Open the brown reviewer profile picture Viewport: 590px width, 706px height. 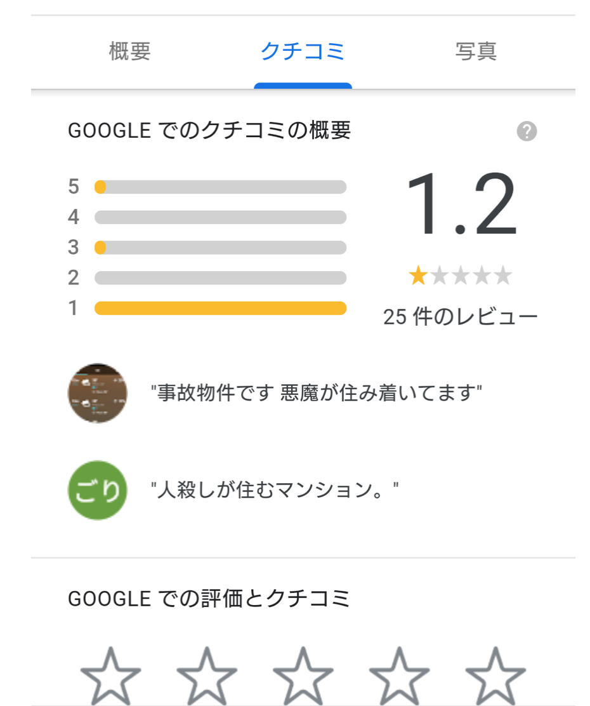tap(97, 393)
